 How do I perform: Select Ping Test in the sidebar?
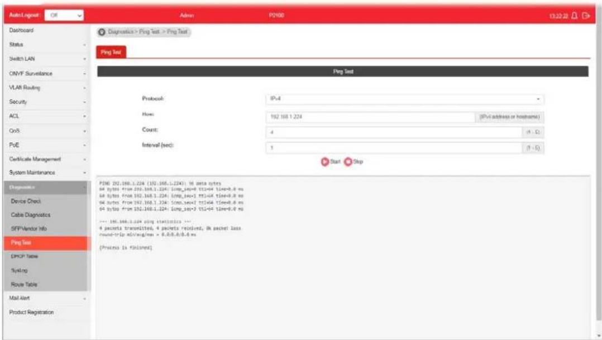point(46,243)
